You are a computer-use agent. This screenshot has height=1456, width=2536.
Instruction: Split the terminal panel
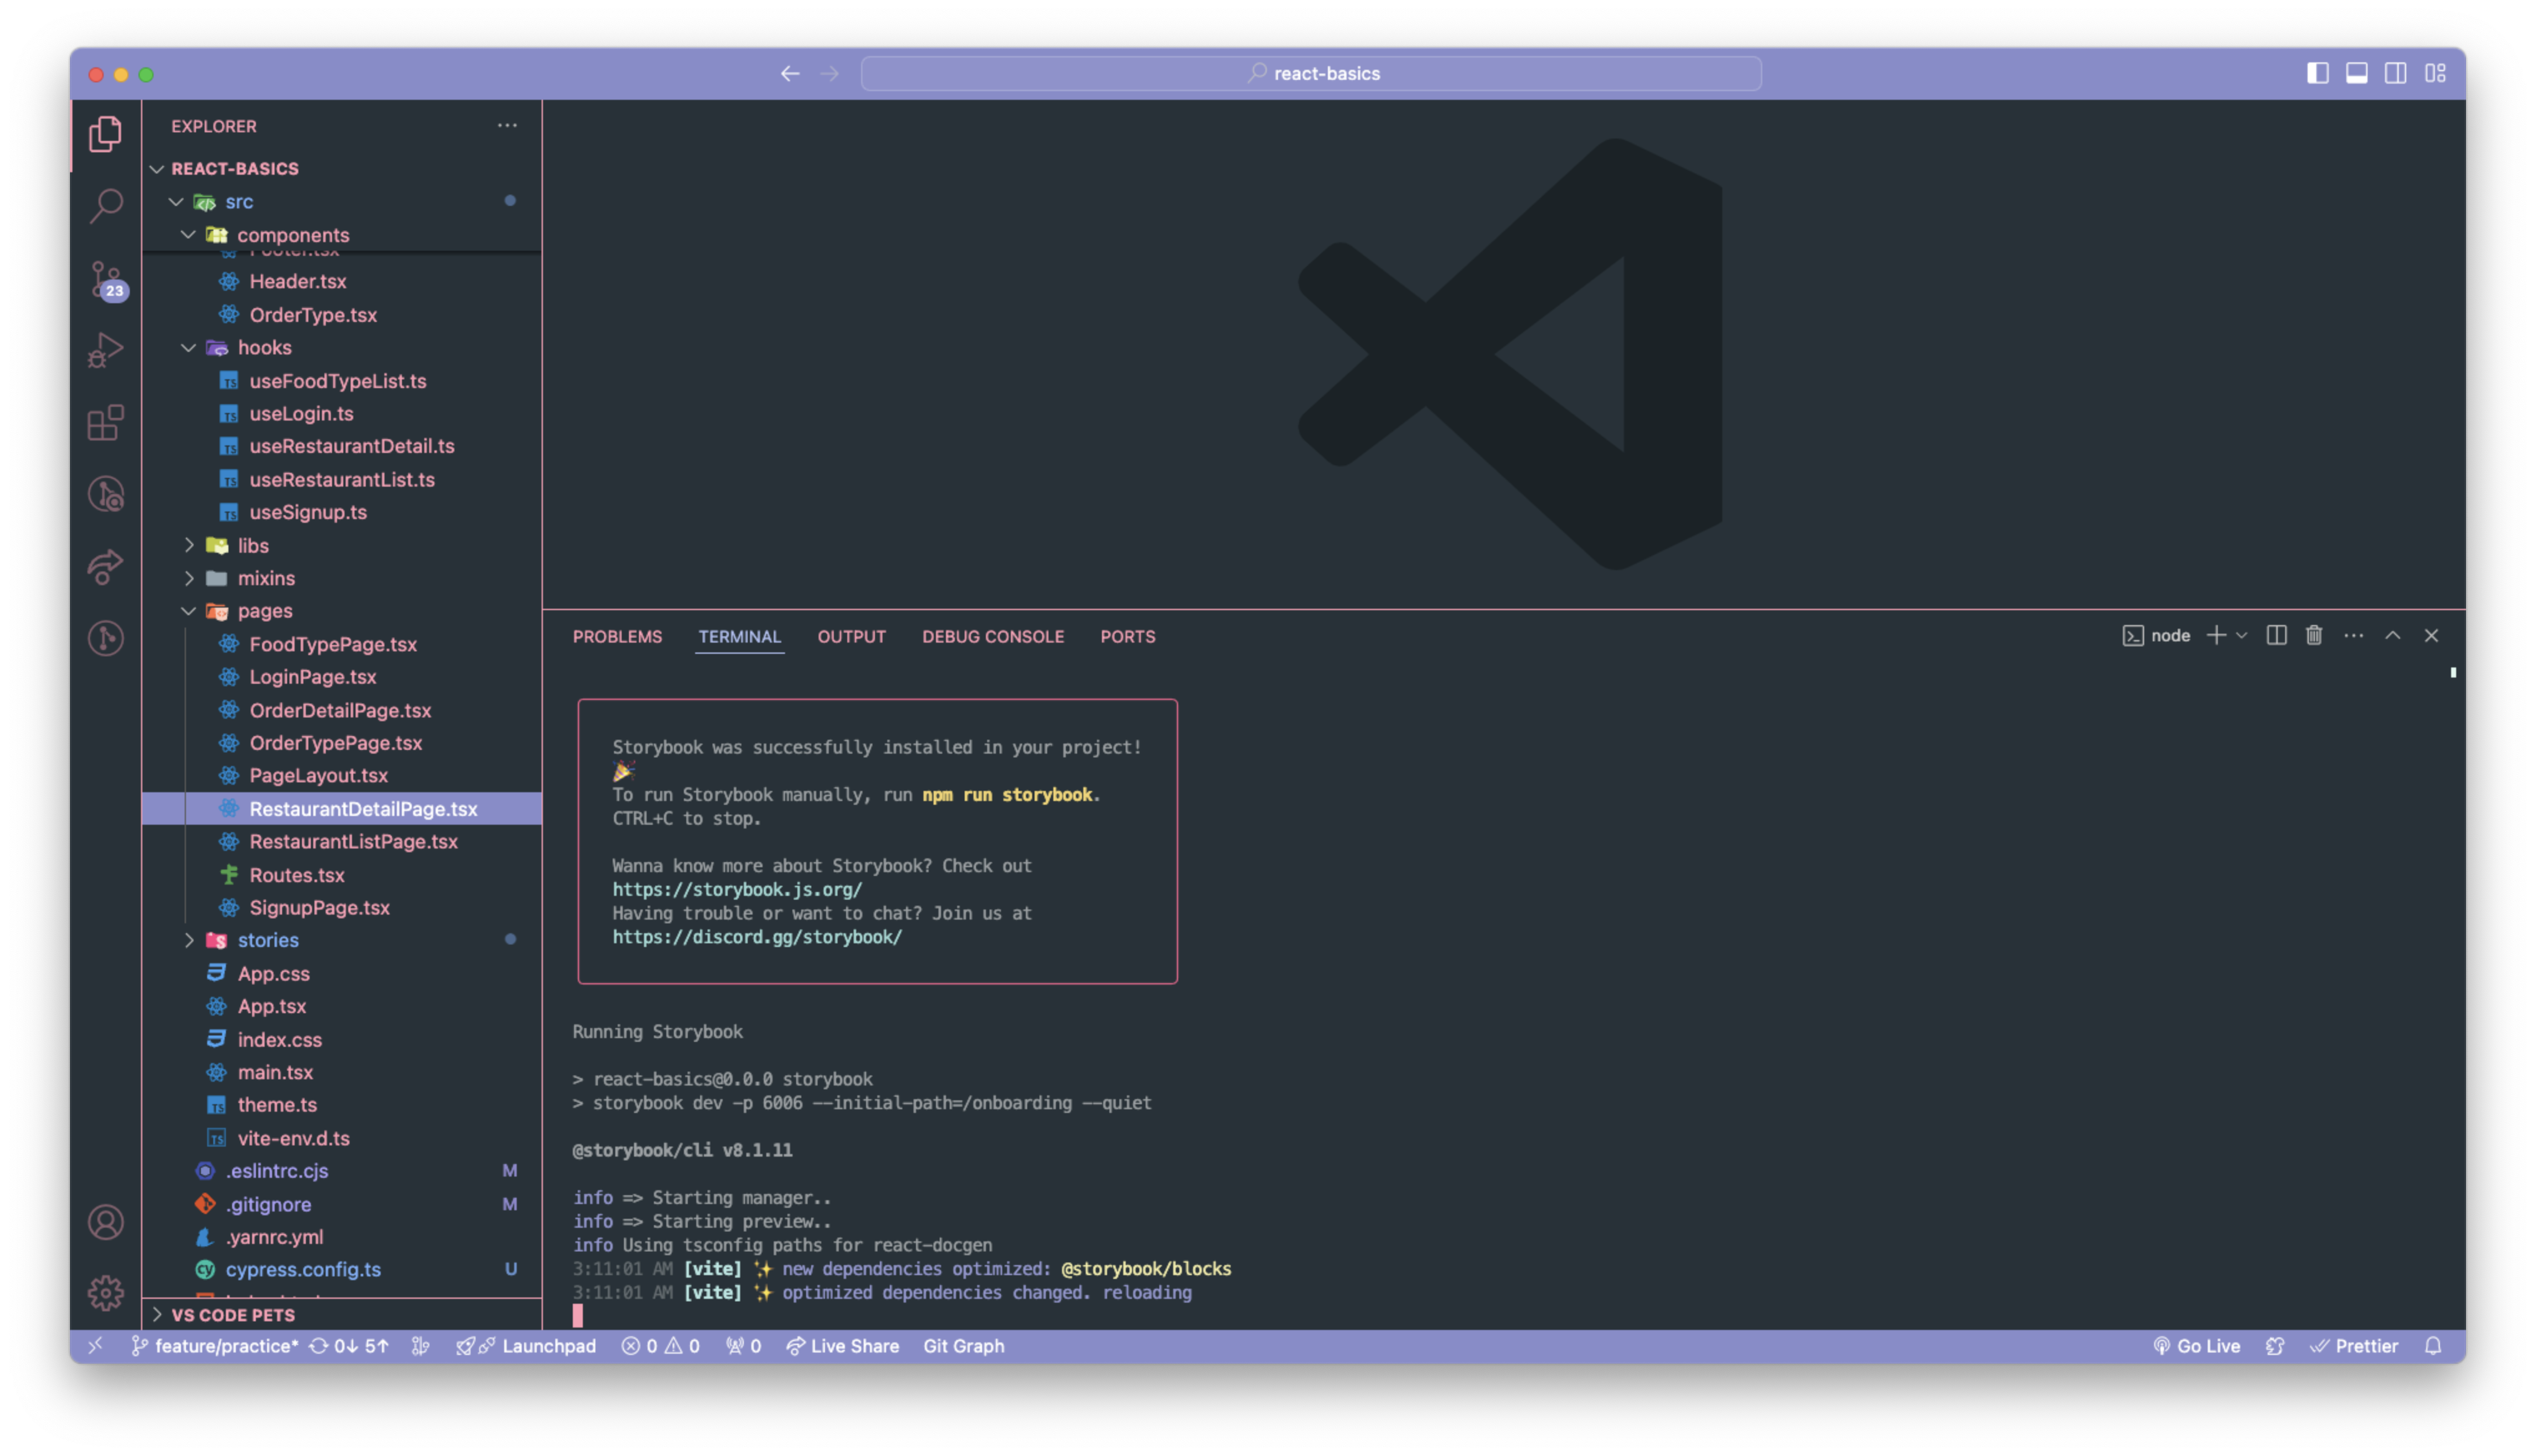click(x=2276, y=636)
